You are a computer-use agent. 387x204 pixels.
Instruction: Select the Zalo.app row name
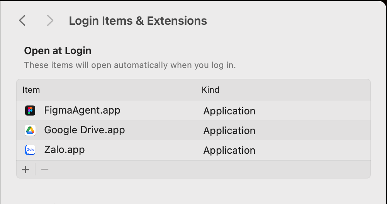[64, 150]
